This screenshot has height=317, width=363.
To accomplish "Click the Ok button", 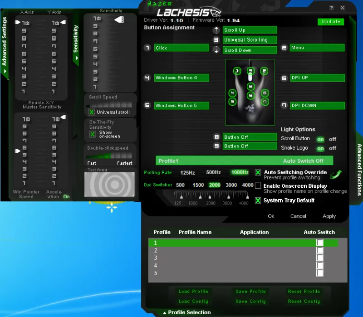I will 271,216.
